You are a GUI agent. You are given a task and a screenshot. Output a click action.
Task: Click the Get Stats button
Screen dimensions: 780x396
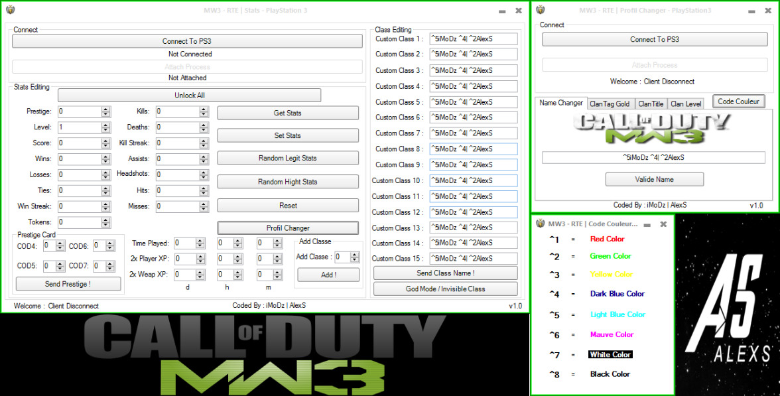(x=288, y=113)
